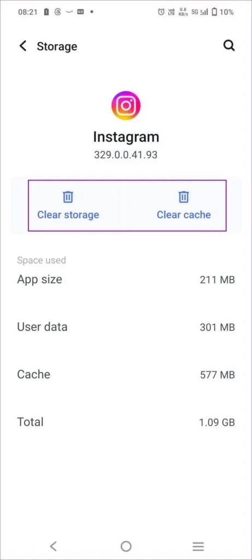Screen dimensions: 252x560
Task: Tap the battery icon showing 10%
Action: [214, 12]
